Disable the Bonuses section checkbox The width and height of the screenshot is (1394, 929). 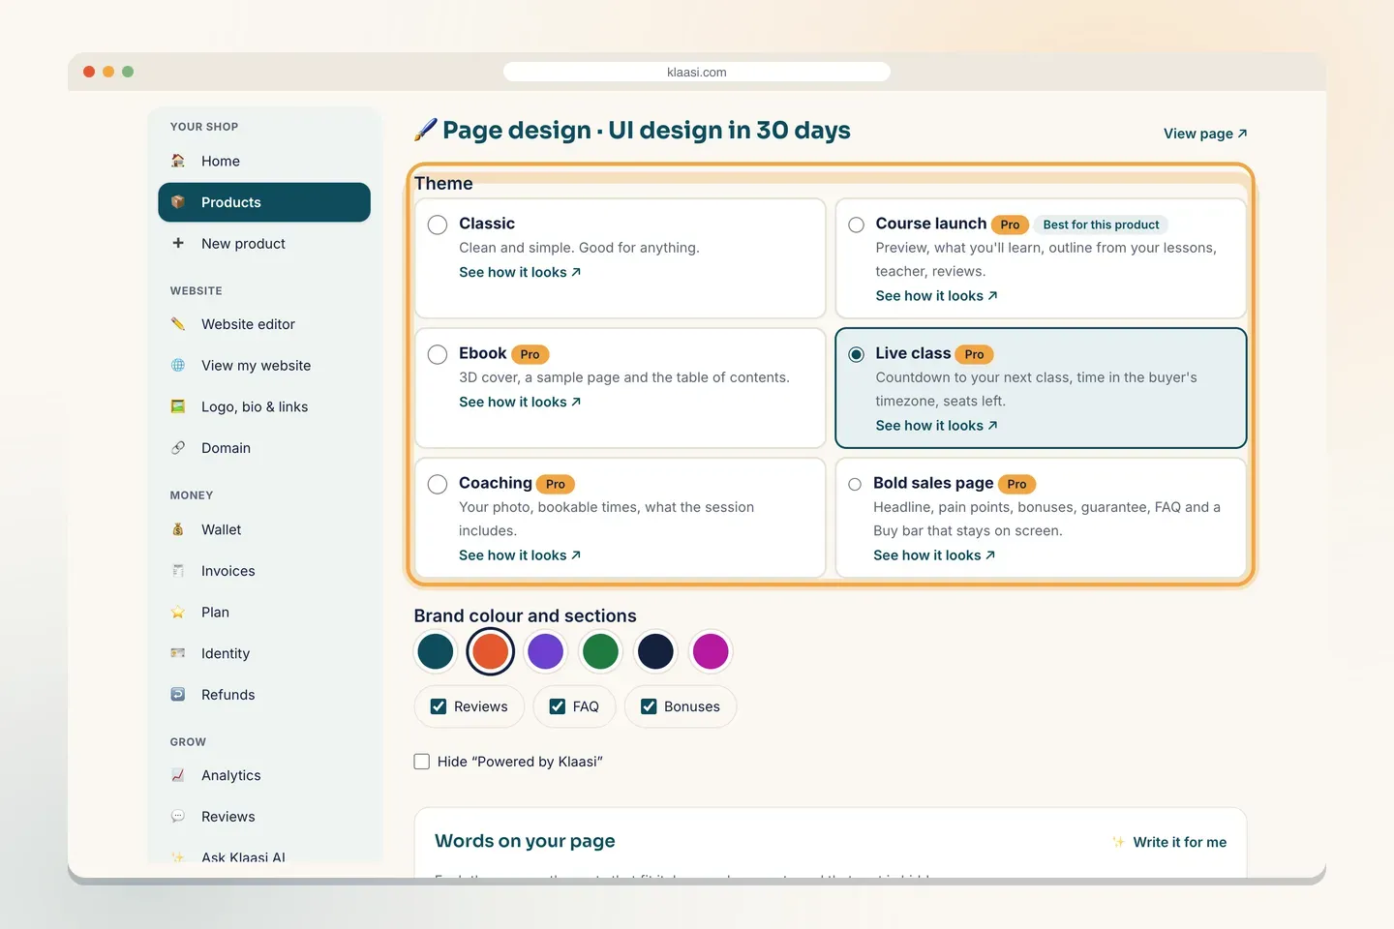[649, 706]
